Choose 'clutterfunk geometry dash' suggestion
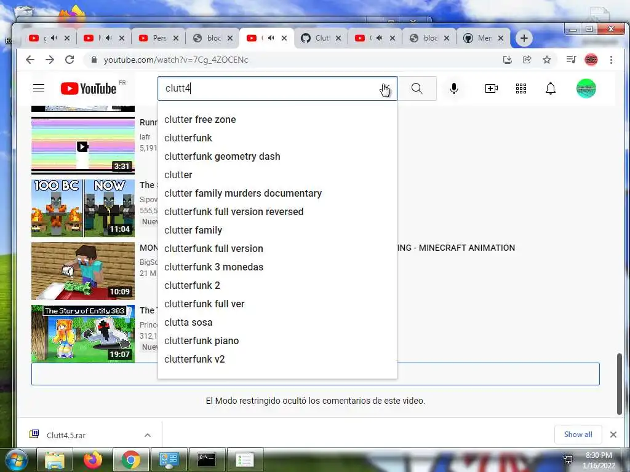Screen dimensions: 630x472 point(277,157)
